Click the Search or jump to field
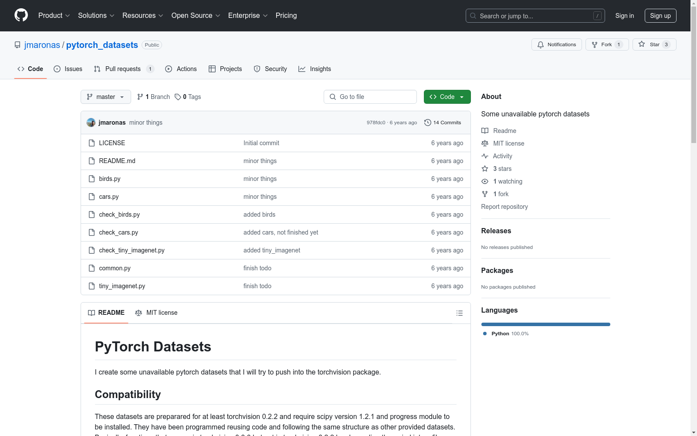 click(x=535, y=16)
